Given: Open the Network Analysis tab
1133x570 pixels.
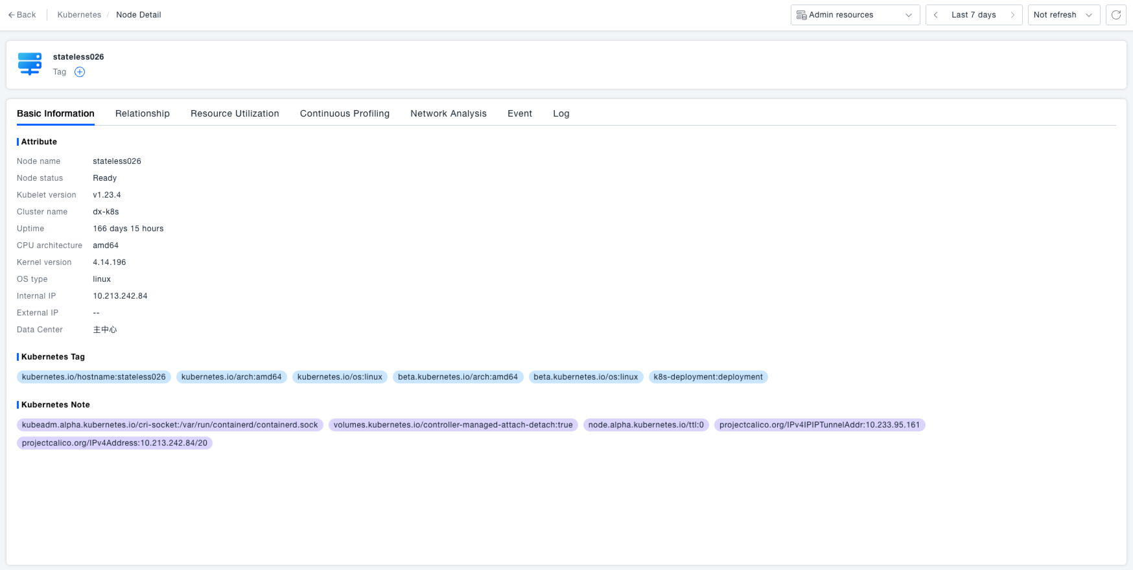Looking at the screenshot, I should click(x=449, y=113).
